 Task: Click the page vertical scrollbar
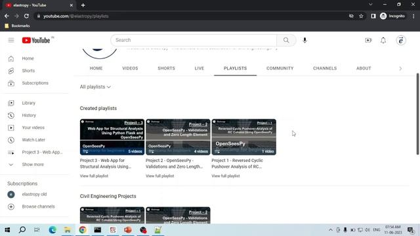pos(417,113)
